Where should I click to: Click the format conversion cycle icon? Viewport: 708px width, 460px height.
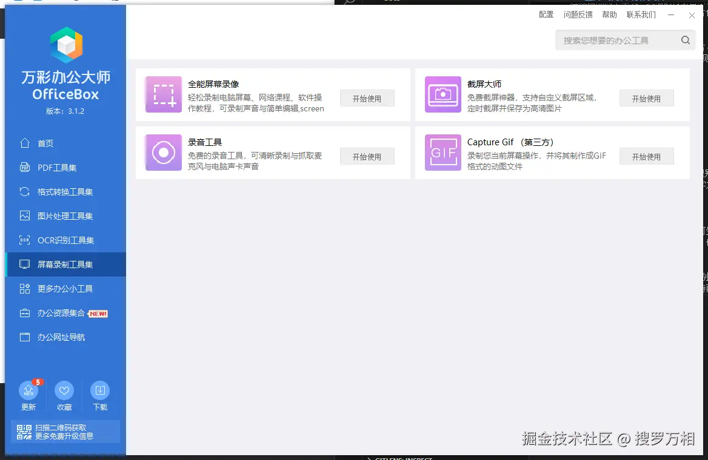click(x=25, y=192)
